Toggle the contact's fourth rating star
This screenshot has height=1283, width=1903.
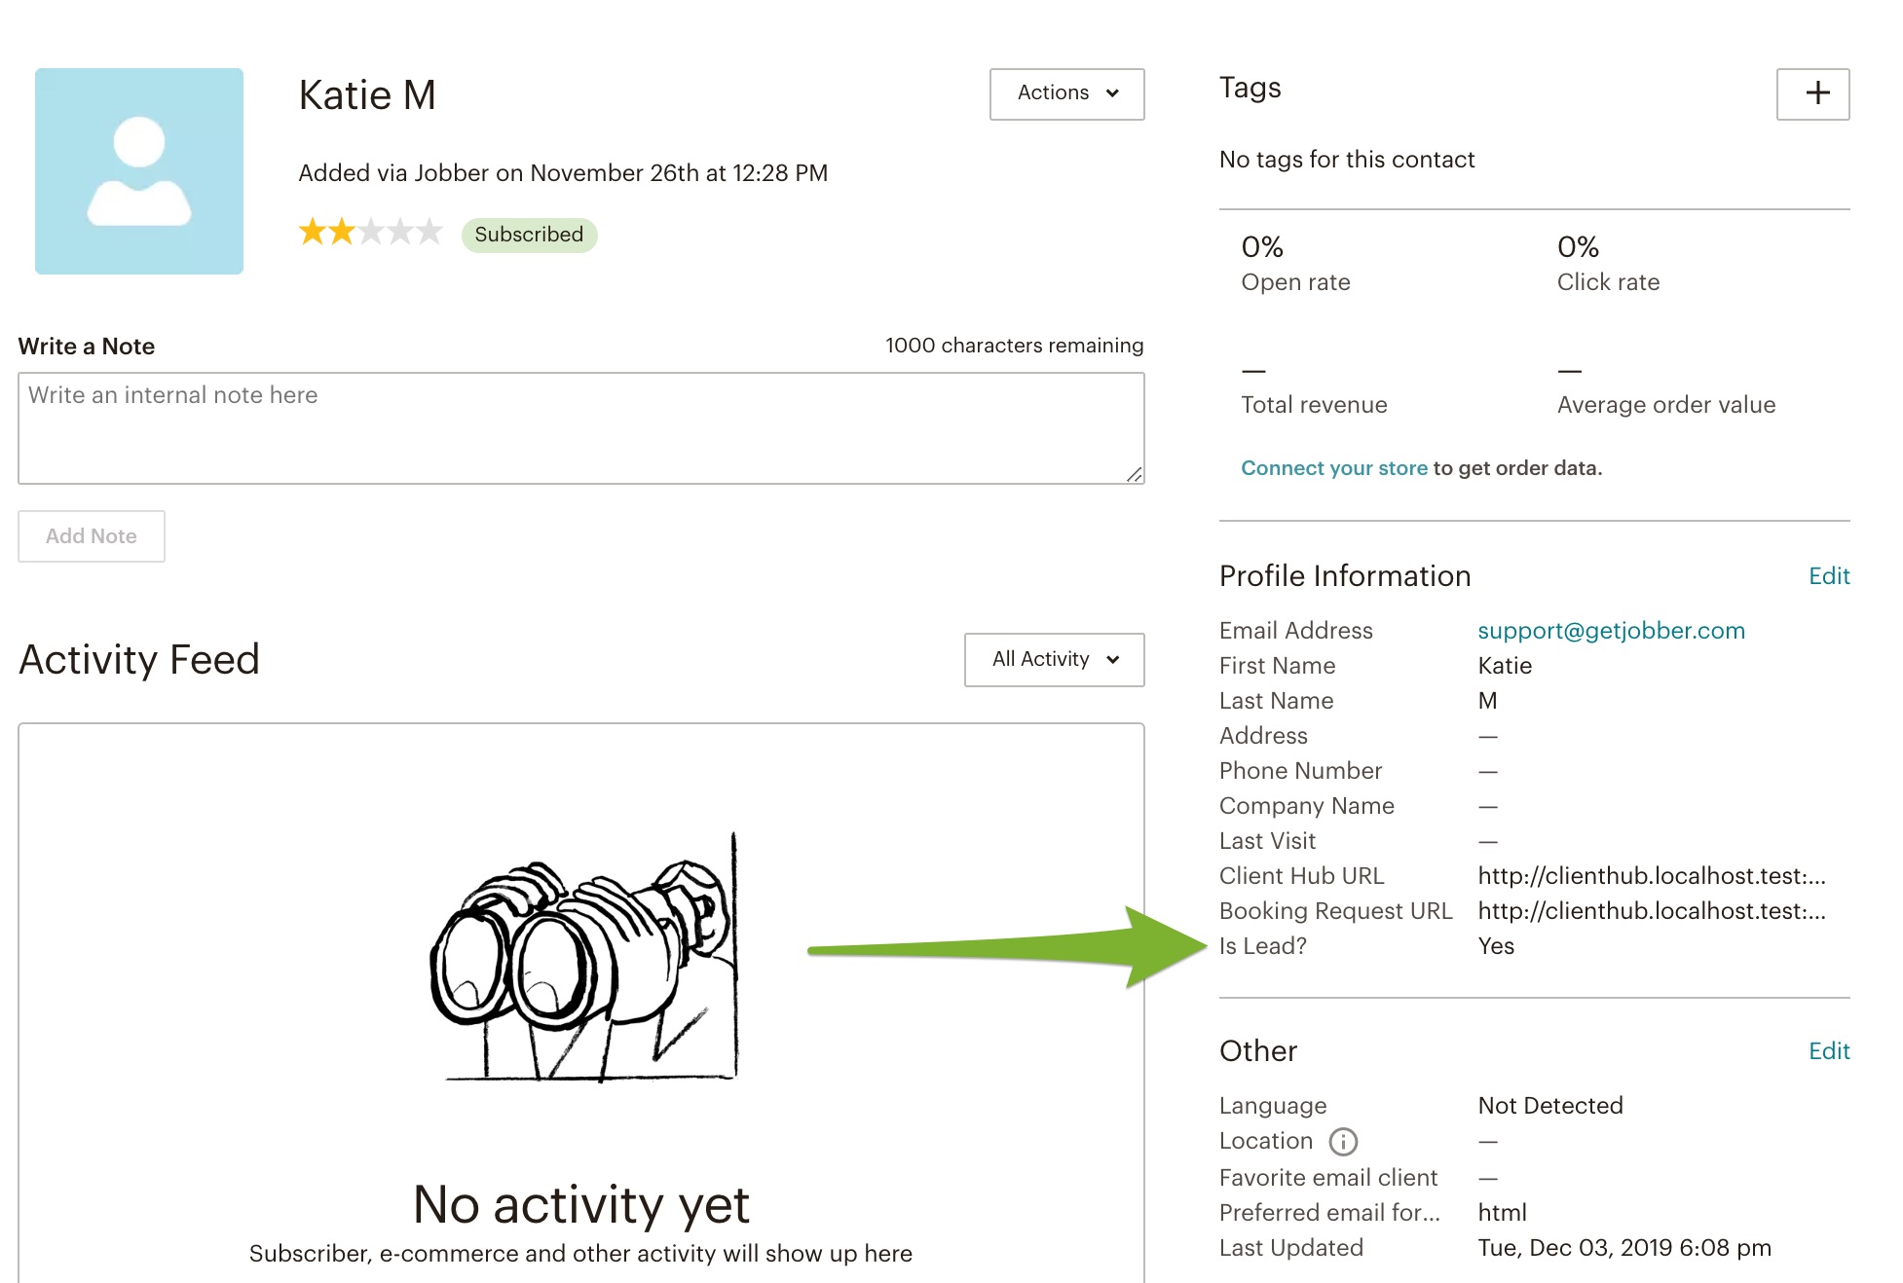point(400,232)
